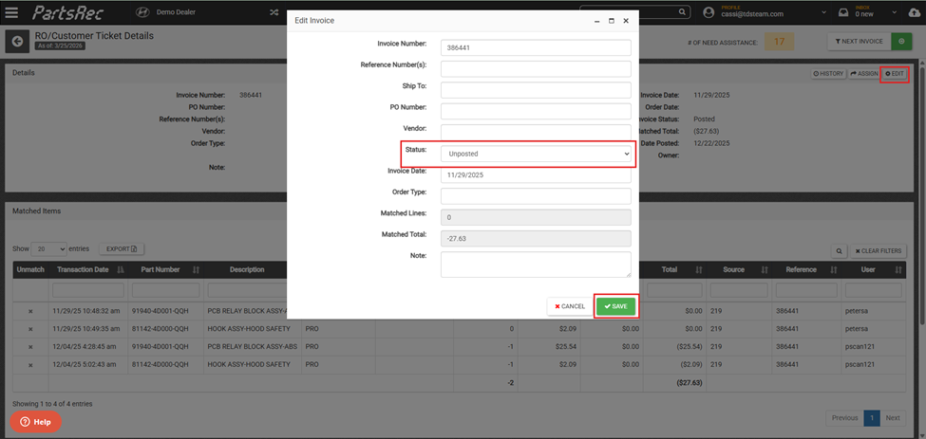The width and height of the screenshot is (926, 439).
Task: Click the Cancel button
Action: 570,306
